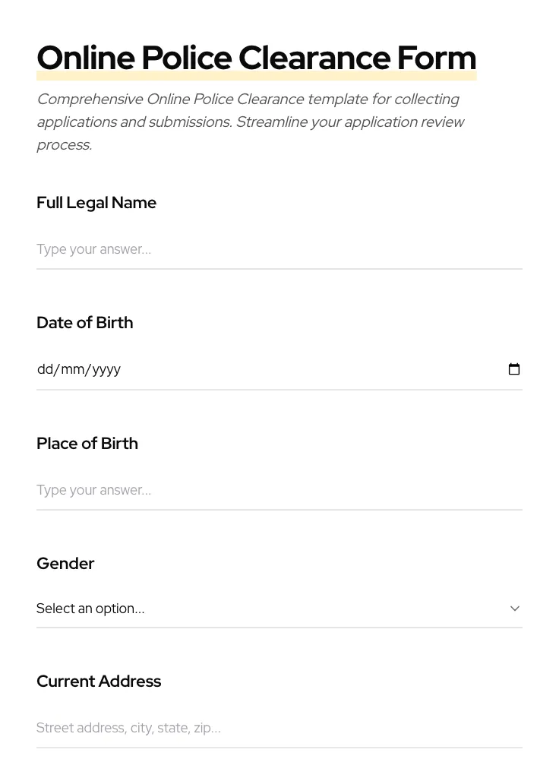
Task: Click the Place of Birth label
Action: (87, 444)
